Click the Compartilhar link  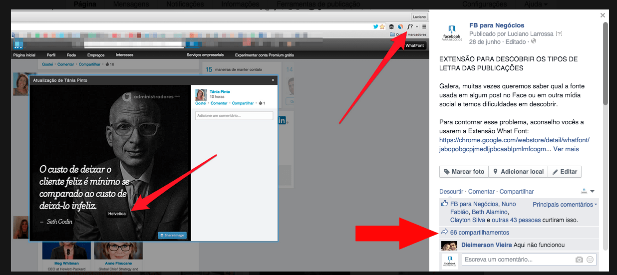(517, 192)
